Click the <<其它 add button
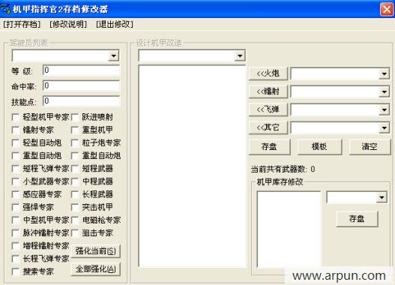This screenshot has width=395, height=285. point(268,127)
